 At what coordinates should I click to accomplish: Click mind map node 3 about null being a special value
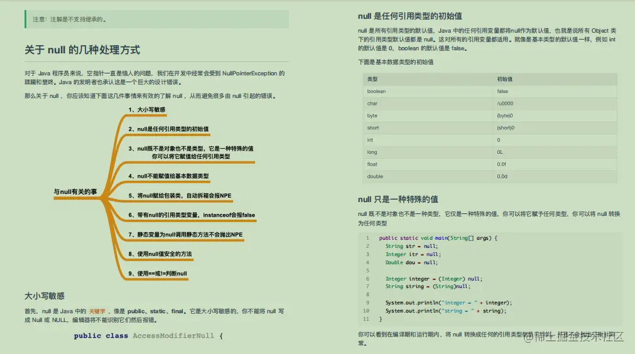point(191,152)
